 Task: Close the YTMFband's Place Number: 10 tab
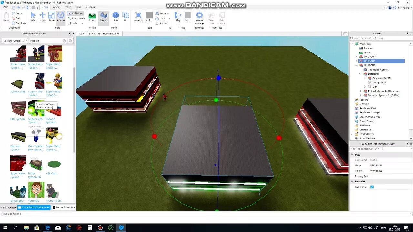point(118,34)
